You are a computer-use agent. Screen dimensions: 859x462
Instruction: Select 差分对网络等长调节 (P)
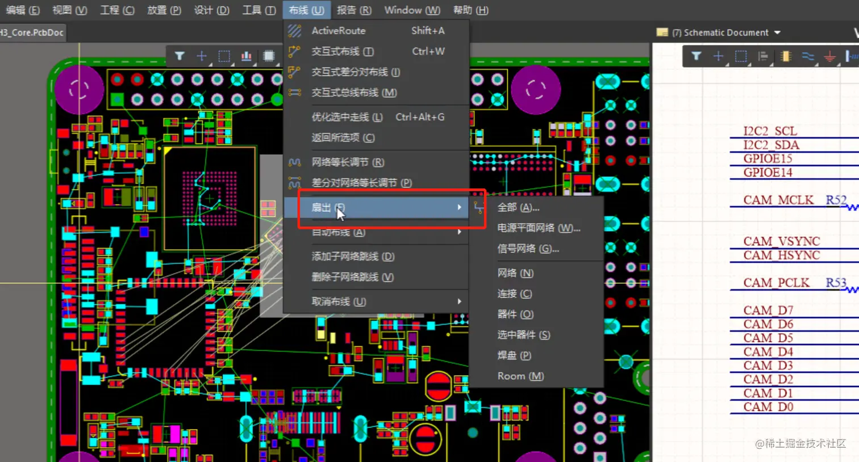376,183
